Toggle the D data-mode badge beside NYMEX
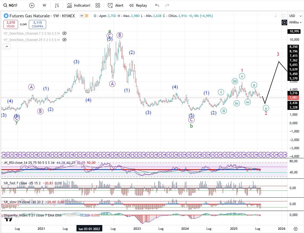This screenshot has height=233, width=304. [86, 16]
